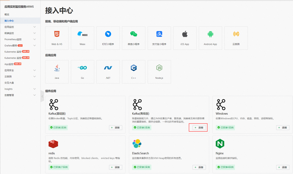Expand the Grafana服务 chevron
The height and width of the screenshot is (174, 293).
pyautogui.click(x=35, y=45)
